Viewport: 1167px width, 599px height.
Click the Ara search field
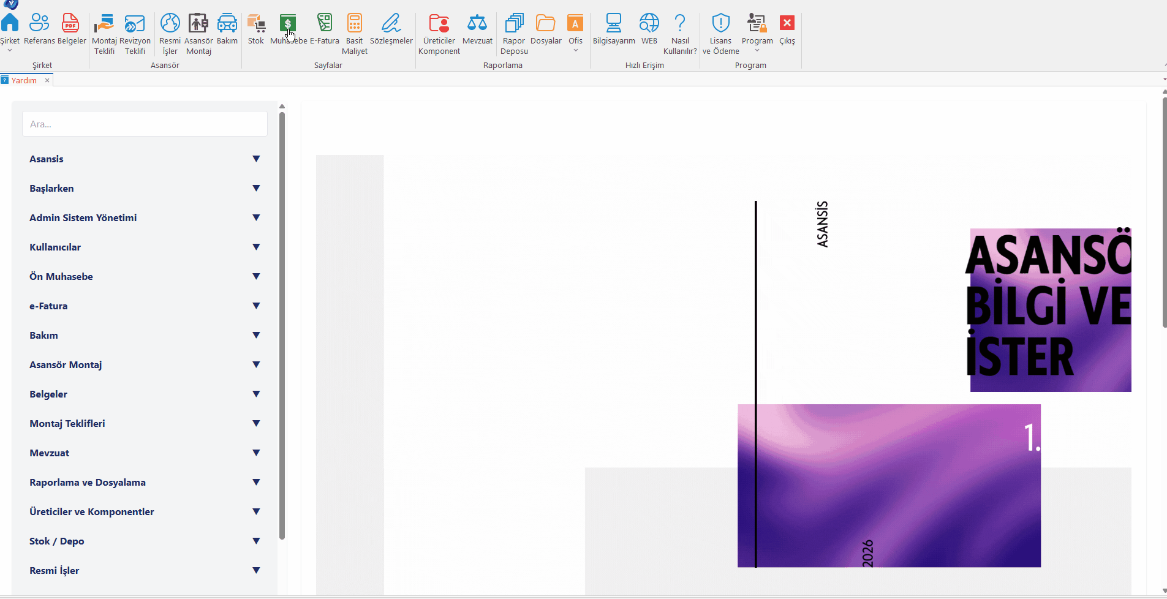coord(145,124)
